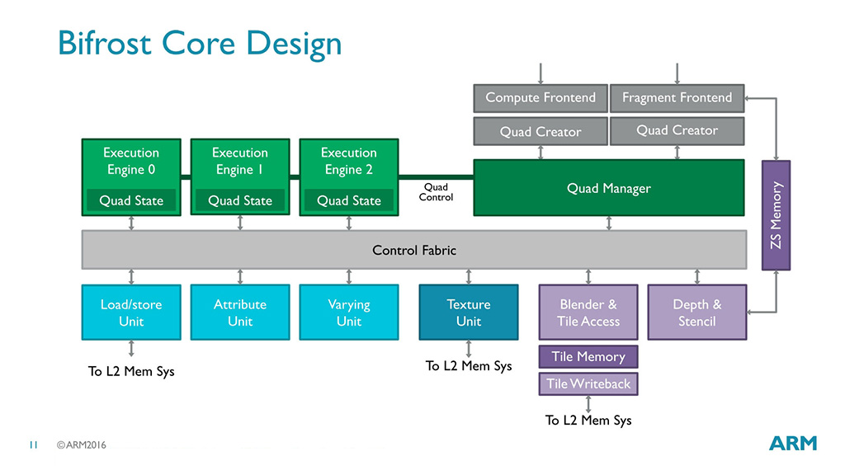
Task: Select the Texture Unit box
Action: tap(469, 313)
